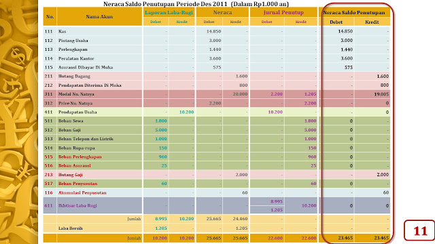
Task: Select the account name 'Beban Telepon dan Listrik'
Action: pos(86,139)
